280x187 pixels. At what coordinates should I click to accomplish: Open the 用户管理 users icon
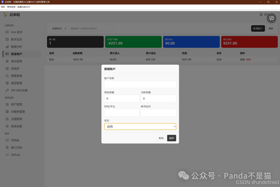7,104
